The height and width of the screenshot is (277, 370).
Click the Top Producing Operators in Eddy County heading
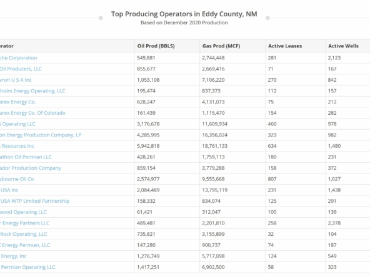[x=184, y=14]
